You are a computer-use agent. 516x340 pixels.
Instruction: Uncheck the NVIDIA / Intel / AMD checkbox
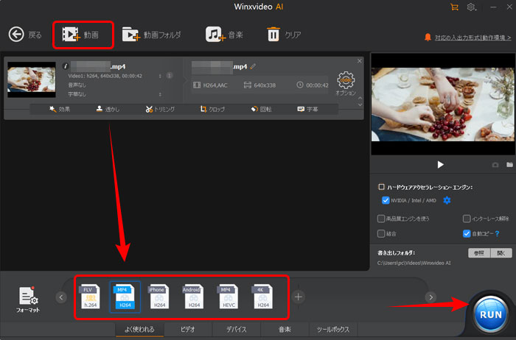pyautogui.click(x=386, y=200)
